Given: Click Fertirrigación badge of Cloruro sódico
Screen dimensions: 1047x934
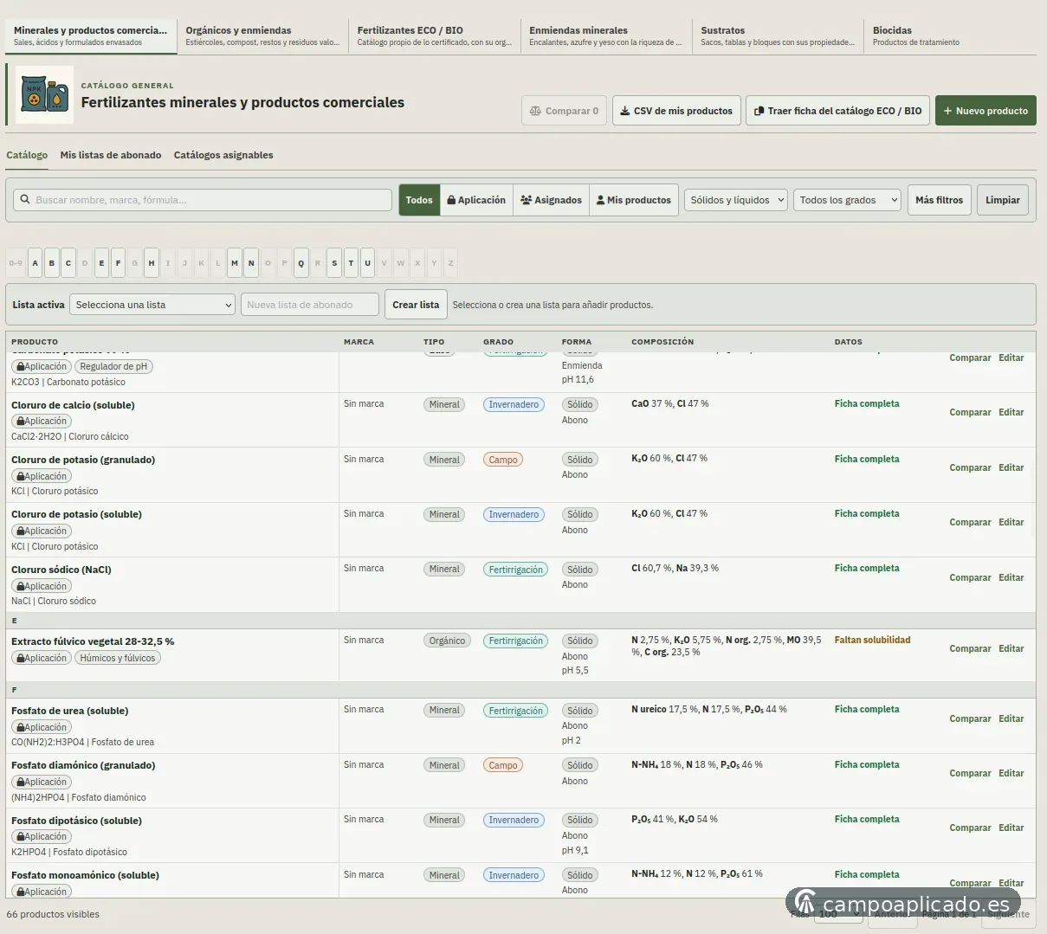Looking at the screenshot, I should point(515,570).
